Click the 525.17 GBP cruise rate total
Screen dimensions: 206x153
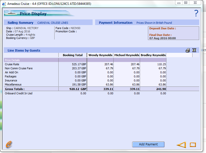tap(79, 64)
